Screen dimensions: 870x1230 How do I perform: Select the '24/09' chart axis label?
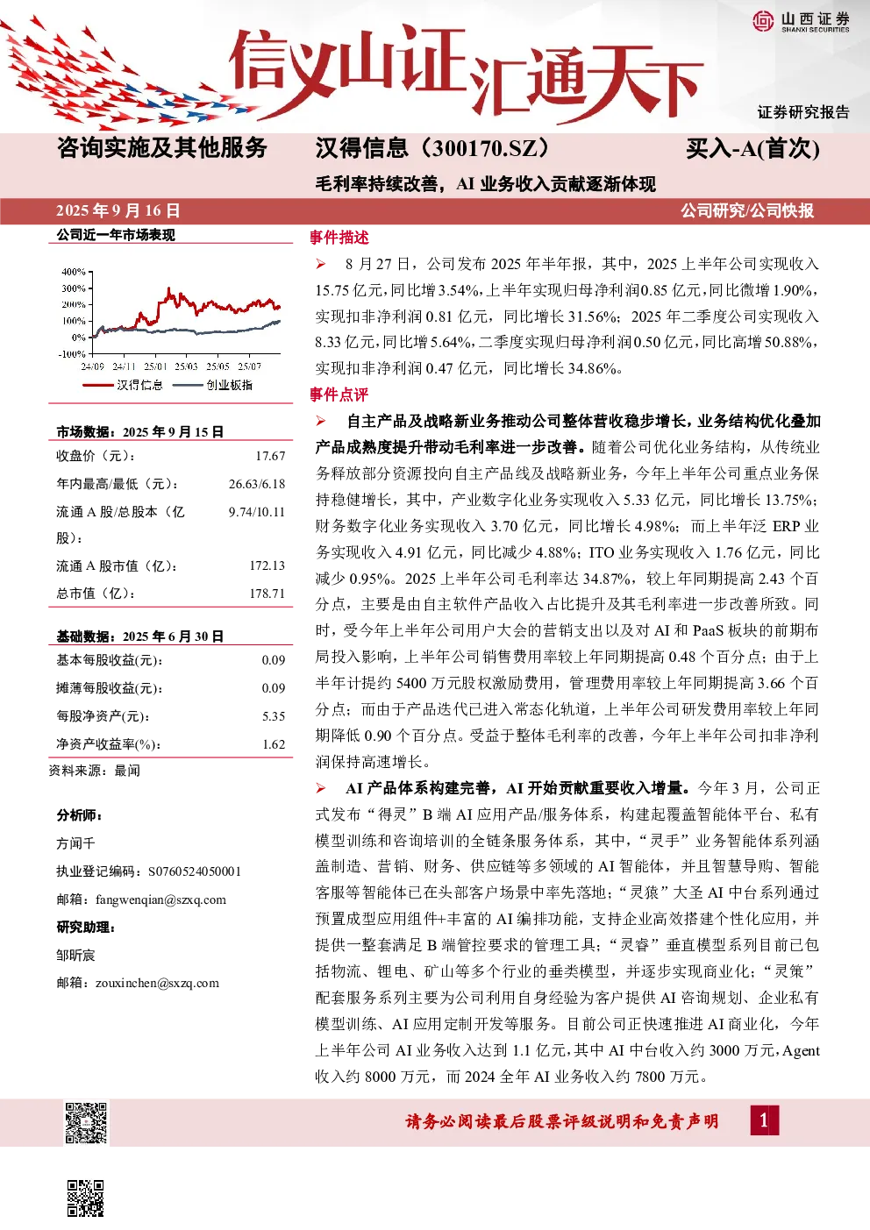point(92,366)
